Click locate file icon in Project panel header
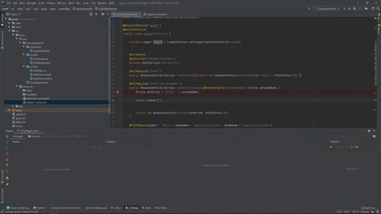The width and height of the screenshot is (381, 214). (x=91, y=14)
